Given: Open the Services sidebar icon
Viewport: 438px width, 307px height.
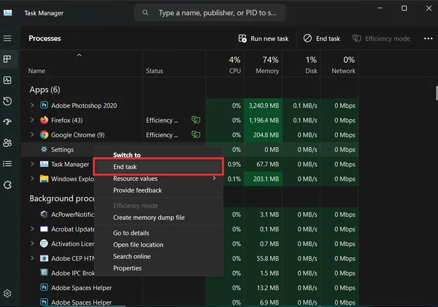Looking at the screenshot, I should 8,185.
